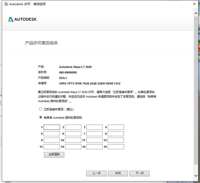Click activation code field 1

52,127
